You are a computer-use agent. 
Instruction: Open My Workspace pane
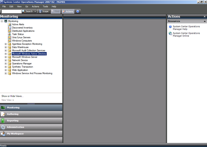point(31,134)
